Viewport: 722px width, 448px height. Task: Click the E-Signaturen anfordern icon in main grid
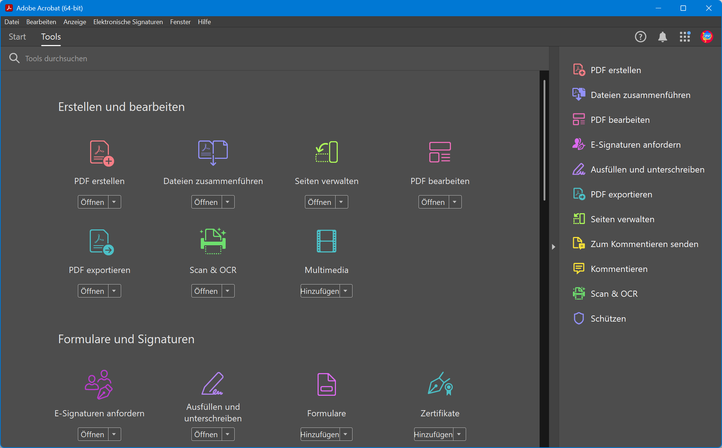pos(99,385)
